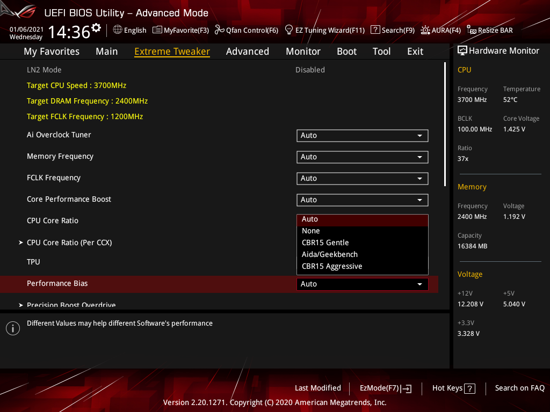Switch to Advanced tab
The height and width of the screenshot is (412, 550).
(247, 51)
